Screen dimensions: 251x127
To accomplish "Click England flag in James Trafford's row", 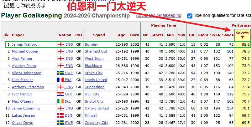I will pyautogui.click(x=61, y=44).
